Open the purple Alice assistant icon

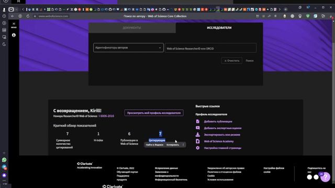click(4, 175)
